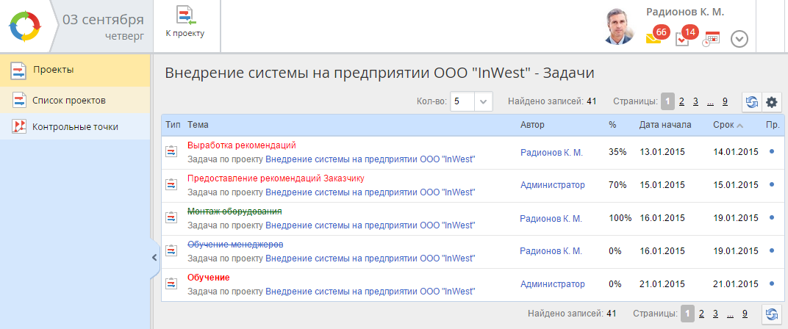Click the top refresh list icon
This screenshot has height=329, width=788.
click(752, 103)
